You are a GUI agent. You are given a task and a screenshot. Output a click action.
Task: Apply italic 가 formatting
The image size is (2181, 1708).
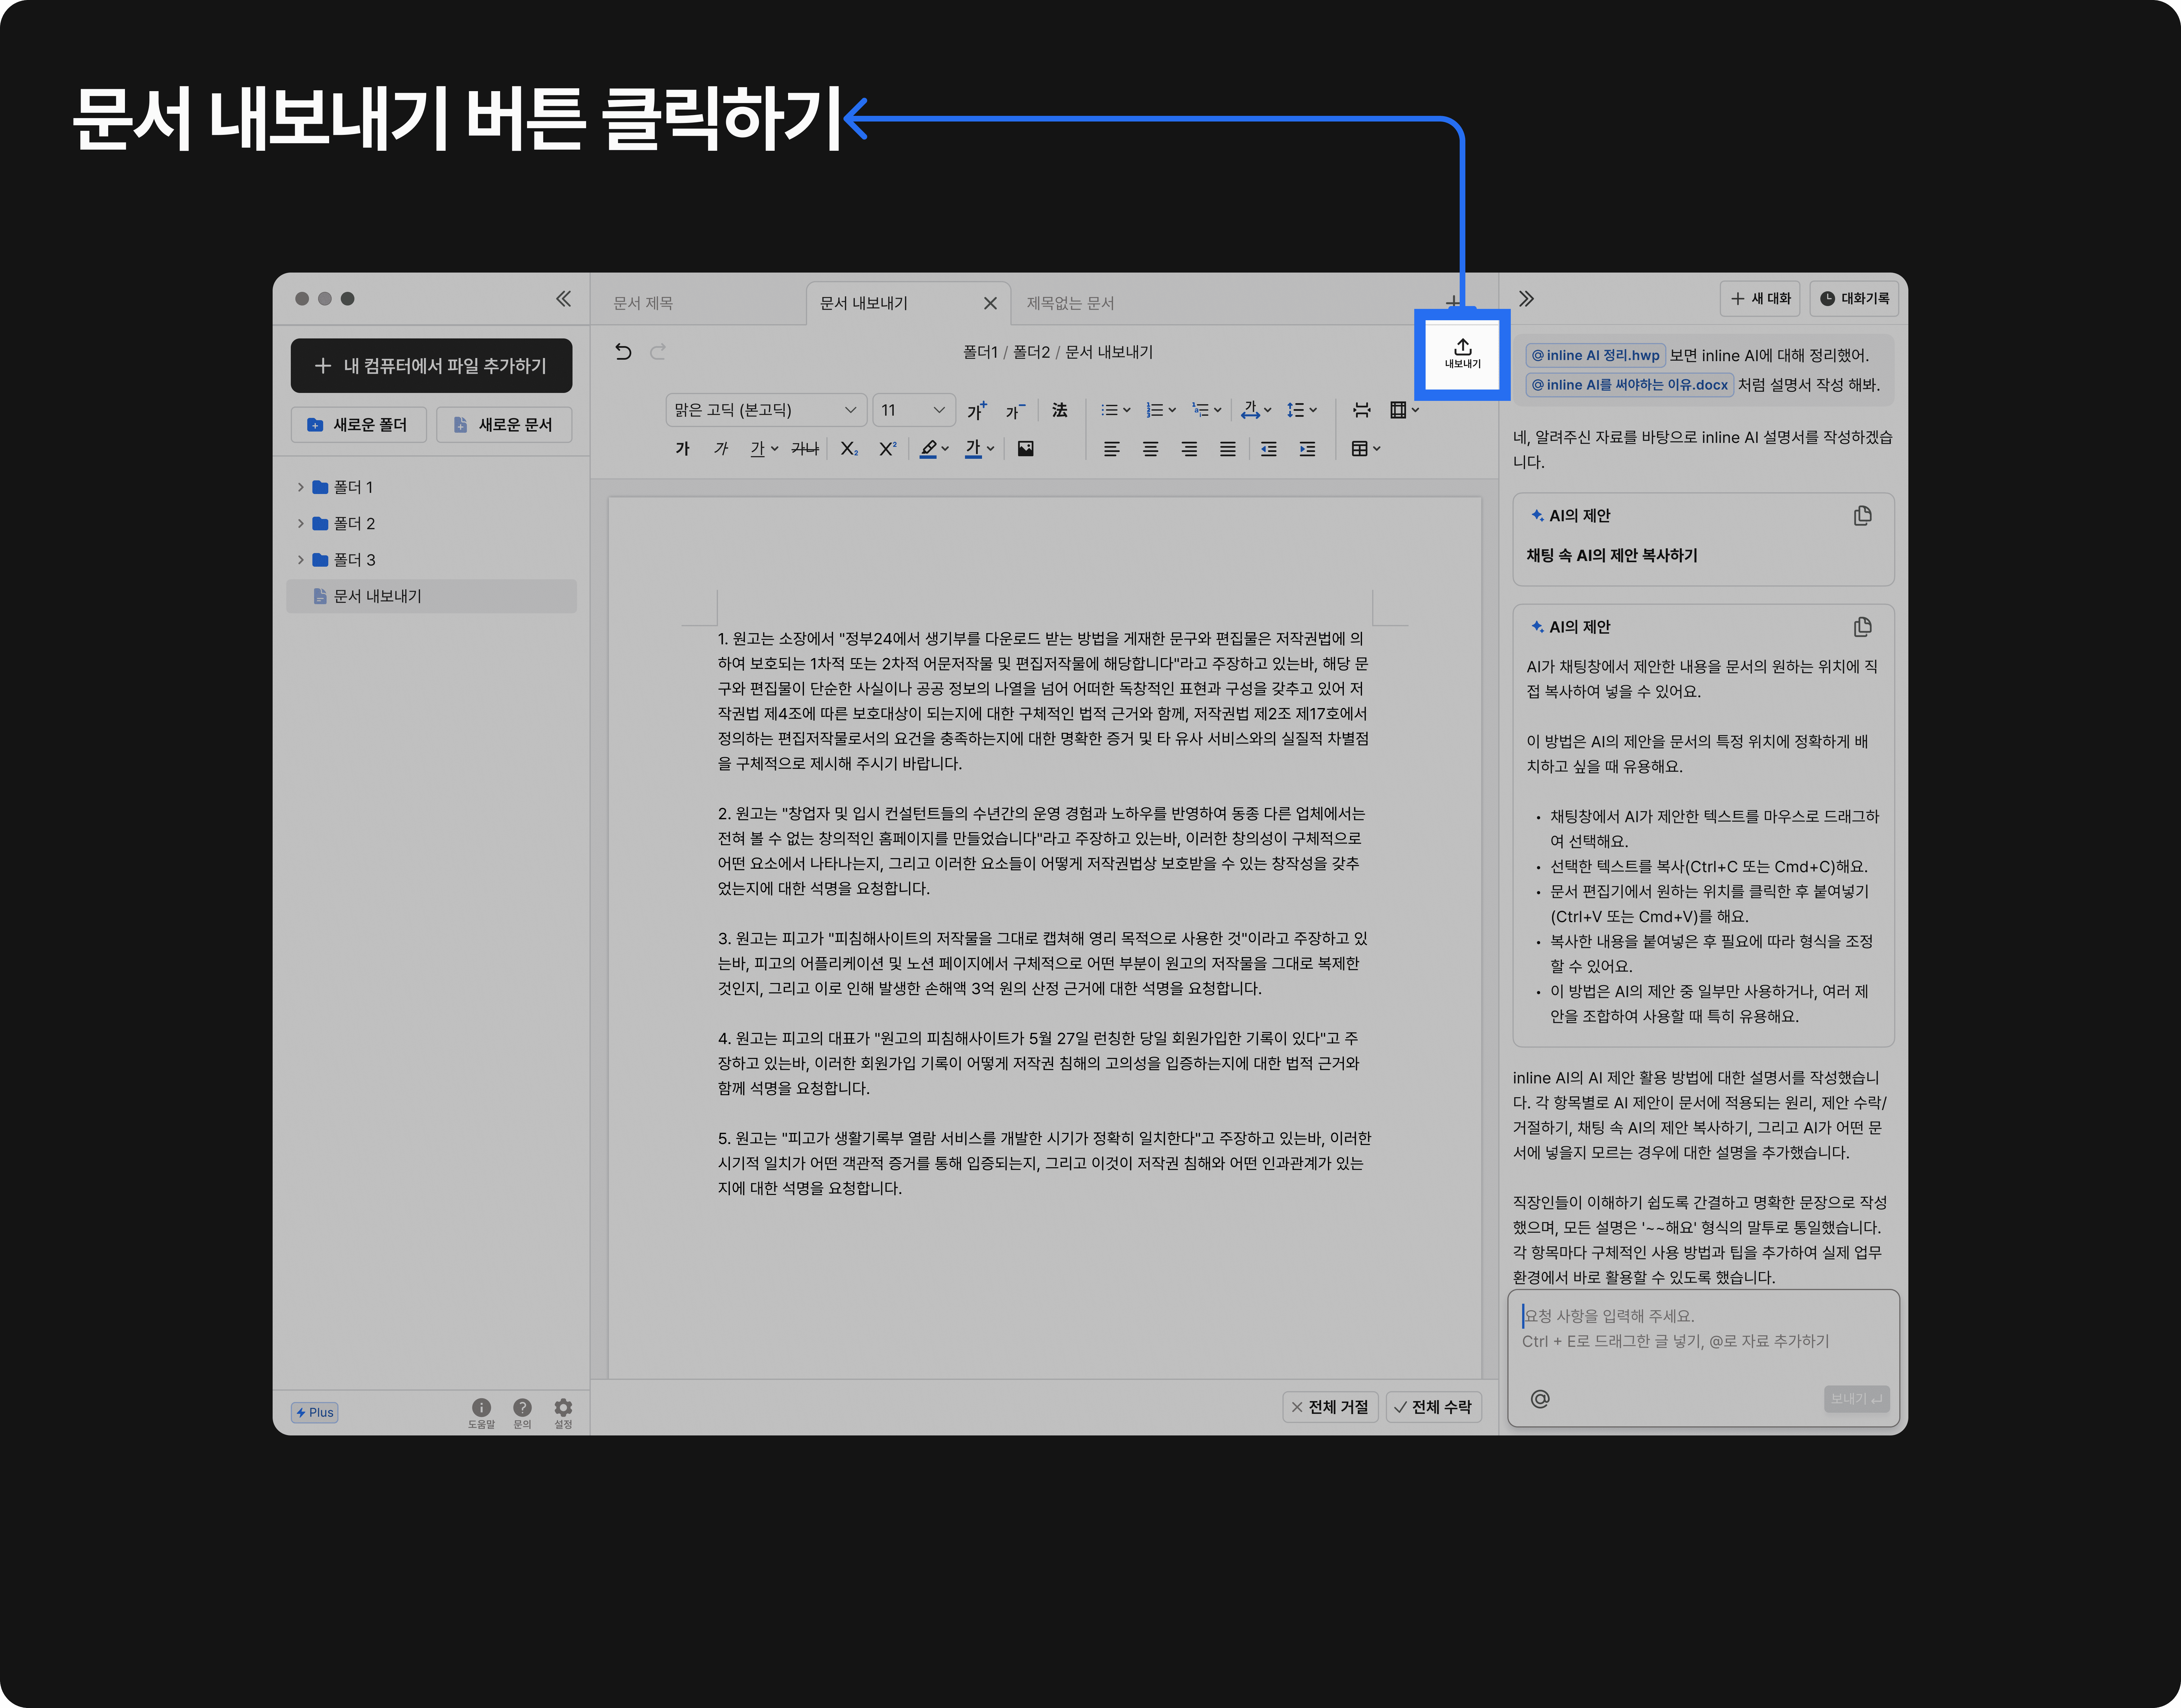(x=721, y=449)
